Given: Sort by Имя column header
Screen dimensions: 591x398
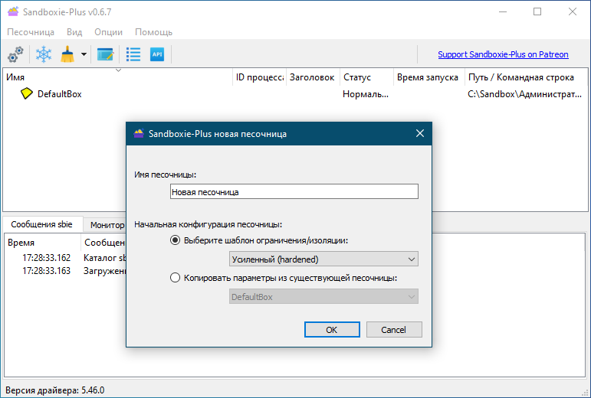Looking at the screenshot, I should coord(118,77).
